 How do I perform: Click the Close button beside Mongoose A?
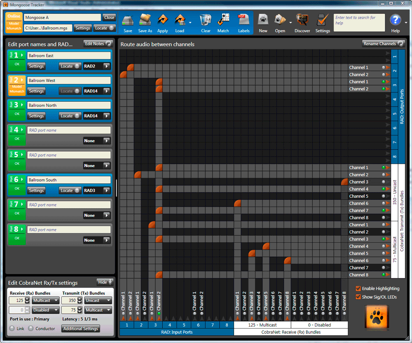point(109,17)
